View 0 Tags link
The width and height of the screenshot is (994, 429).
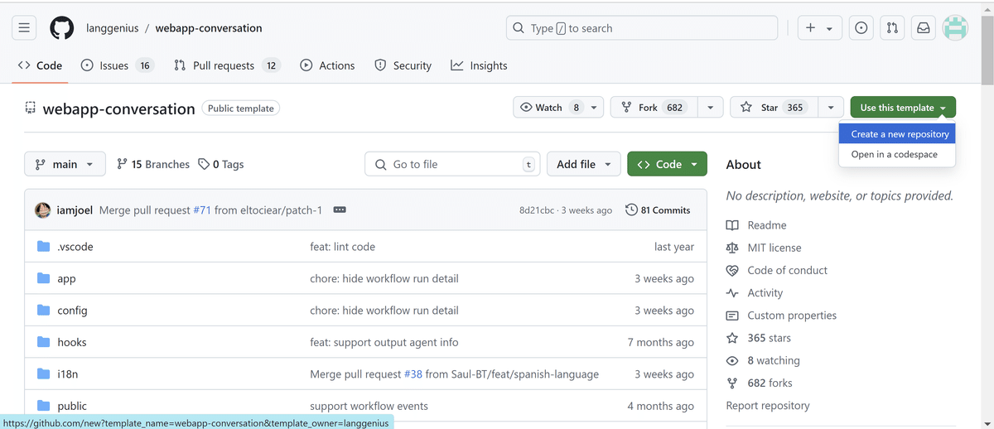pos(221,164)
